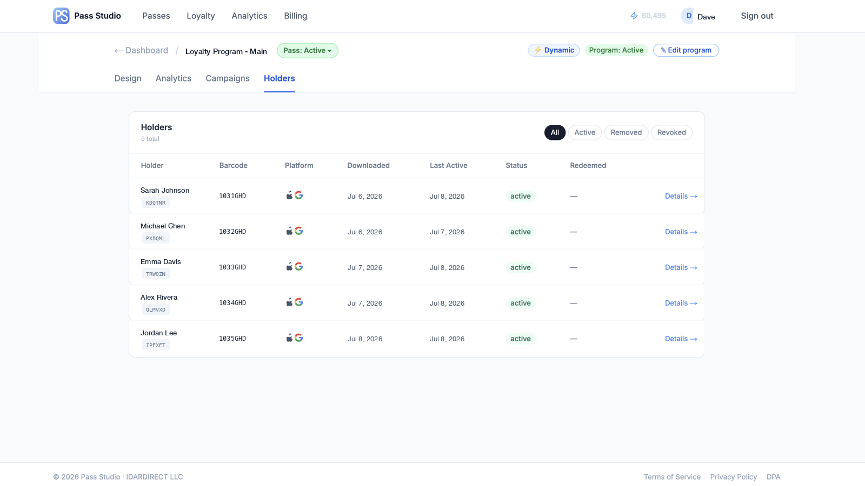Click Apple platform icon for Emma Davis
The height and width of the screenshot is (486, 865).
[289, 267]
